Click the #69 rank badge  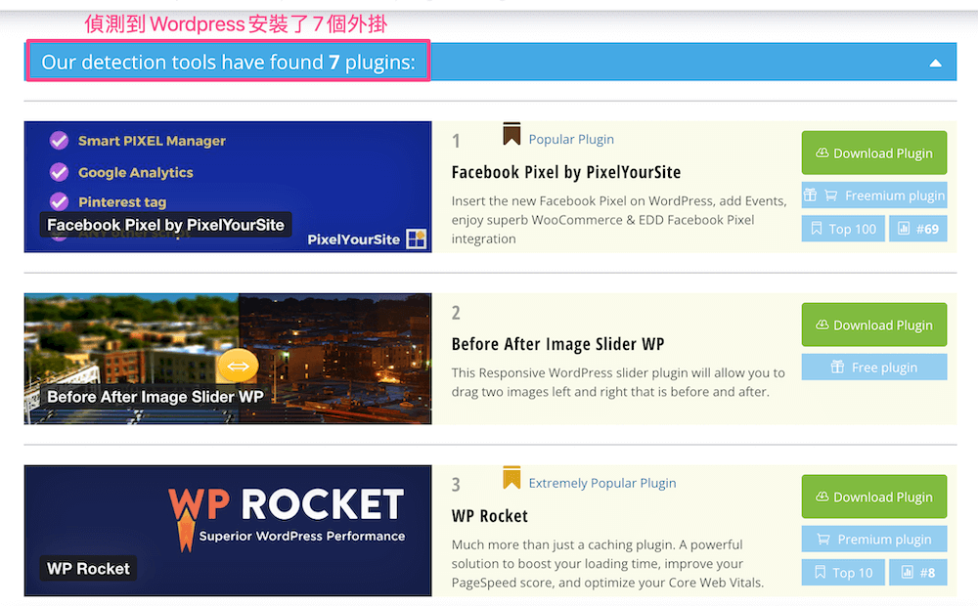click(x=917, y=229)
